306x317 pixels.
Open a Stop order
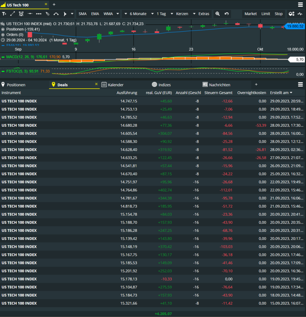278,14
